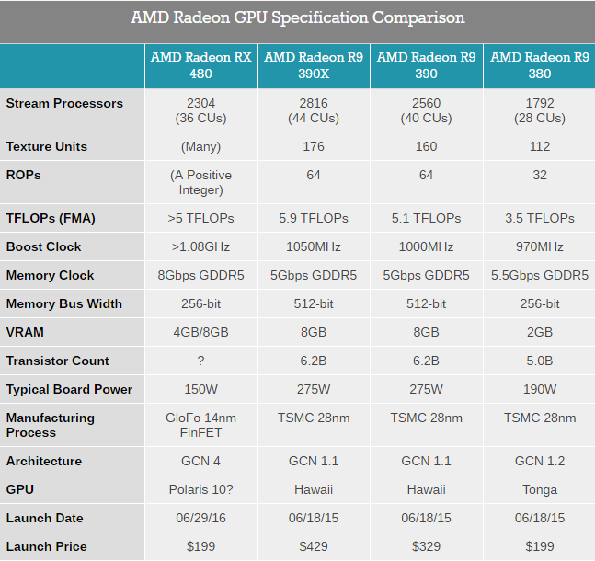Click the 2816 (44 CUs) cell
Image resolution: width=595 pixels, height=561 pixels.
pyautogui.click(x=314, y=110)
